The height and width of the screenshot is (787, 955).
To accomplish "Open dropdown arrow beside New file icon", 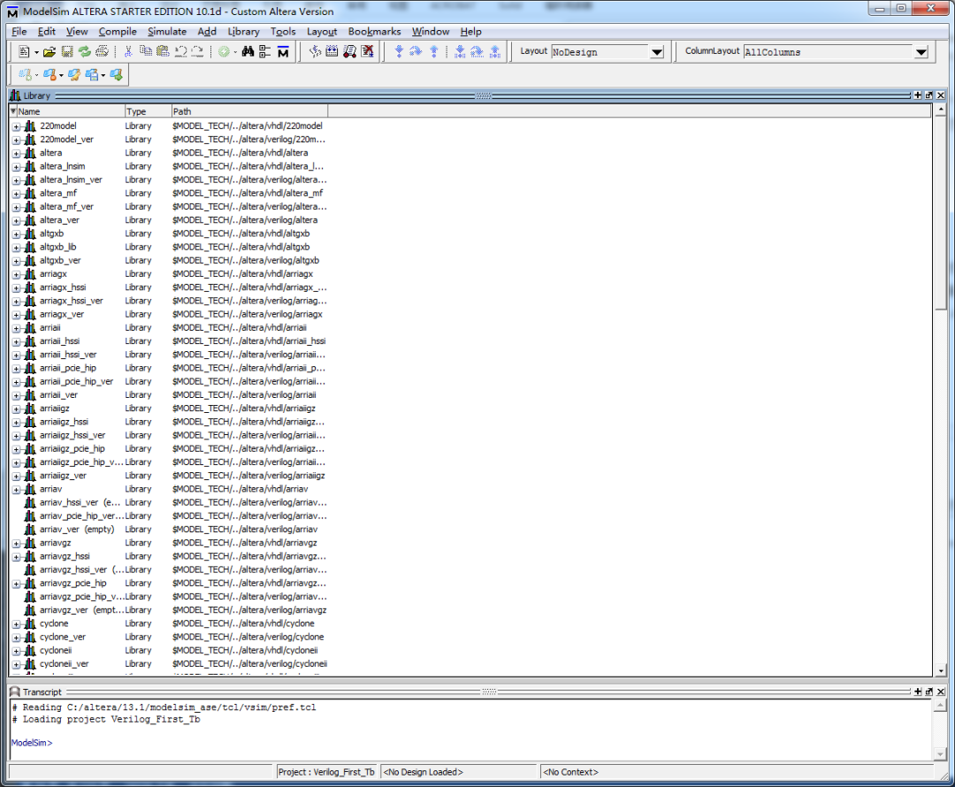I will [x=36, y=52].
